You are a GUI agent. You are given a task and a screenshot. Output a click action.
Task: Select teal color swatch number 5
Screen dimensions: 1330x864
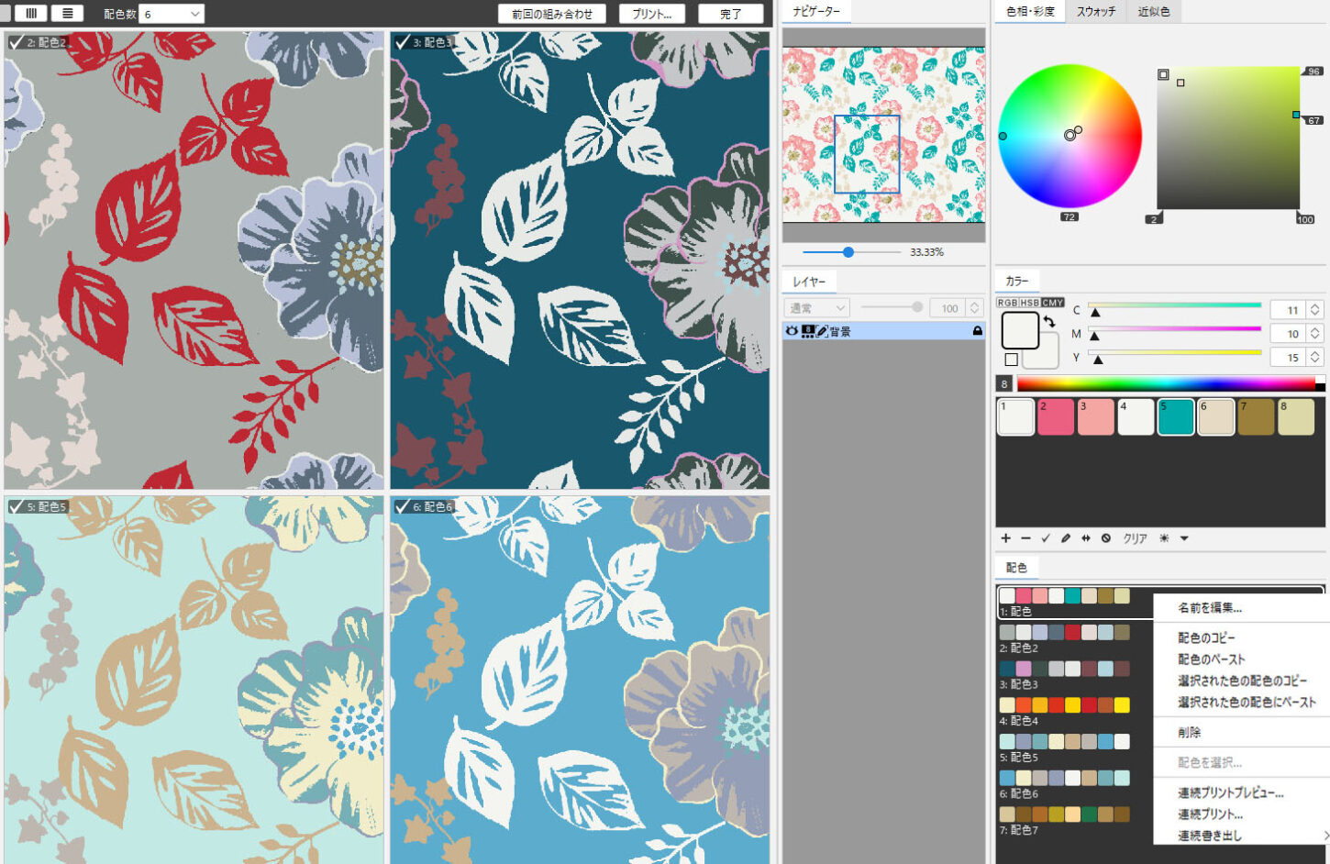pyautogui.click(x=1175, y=417)
